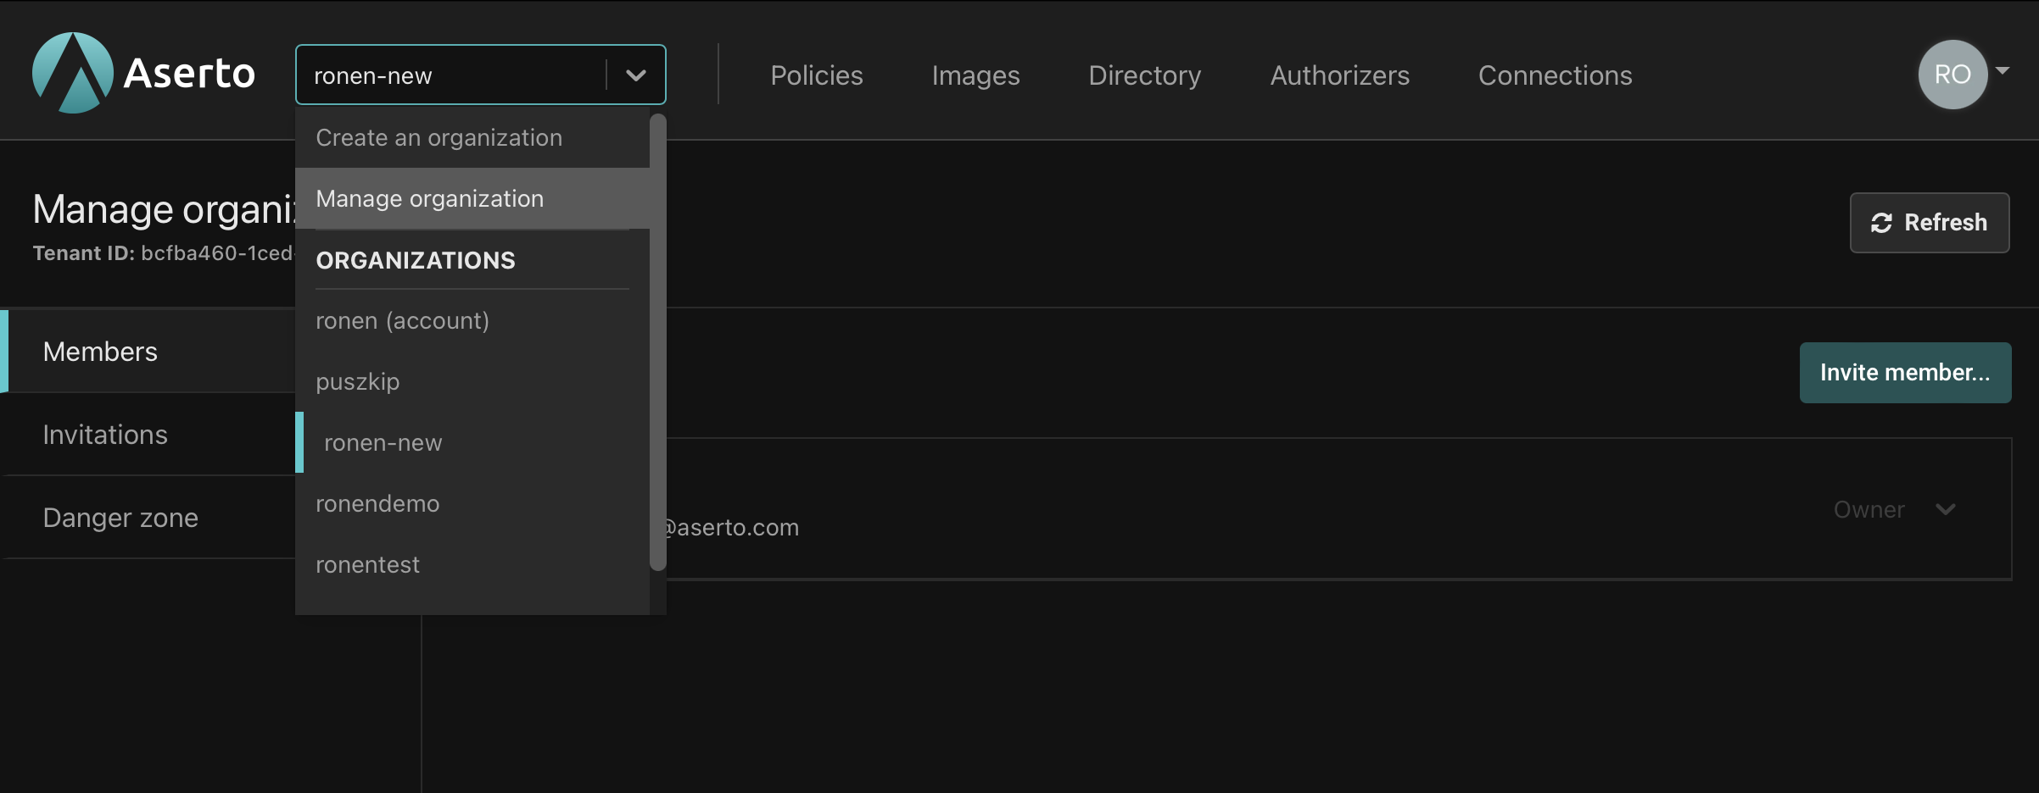The width and height of the screenshot is (2039, 793).
Task: Click the RO user avatar
Action: 1952,75
